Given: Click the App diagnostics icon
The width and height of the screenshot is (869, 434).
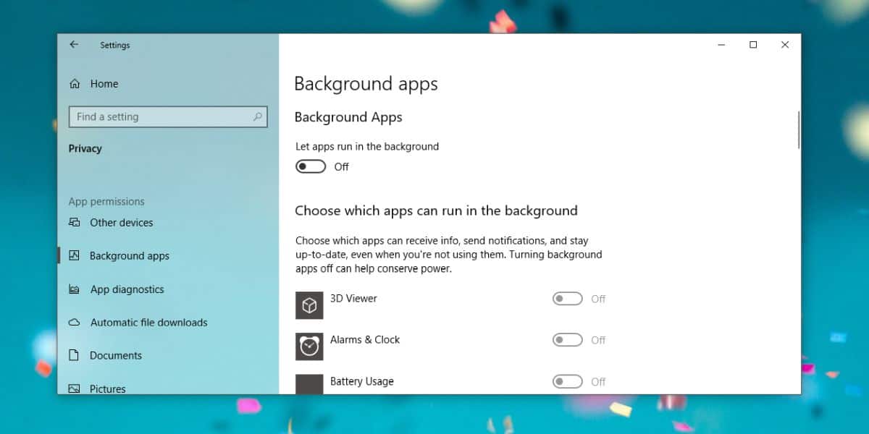Looking at the screenshot, I should pos(74,289).
